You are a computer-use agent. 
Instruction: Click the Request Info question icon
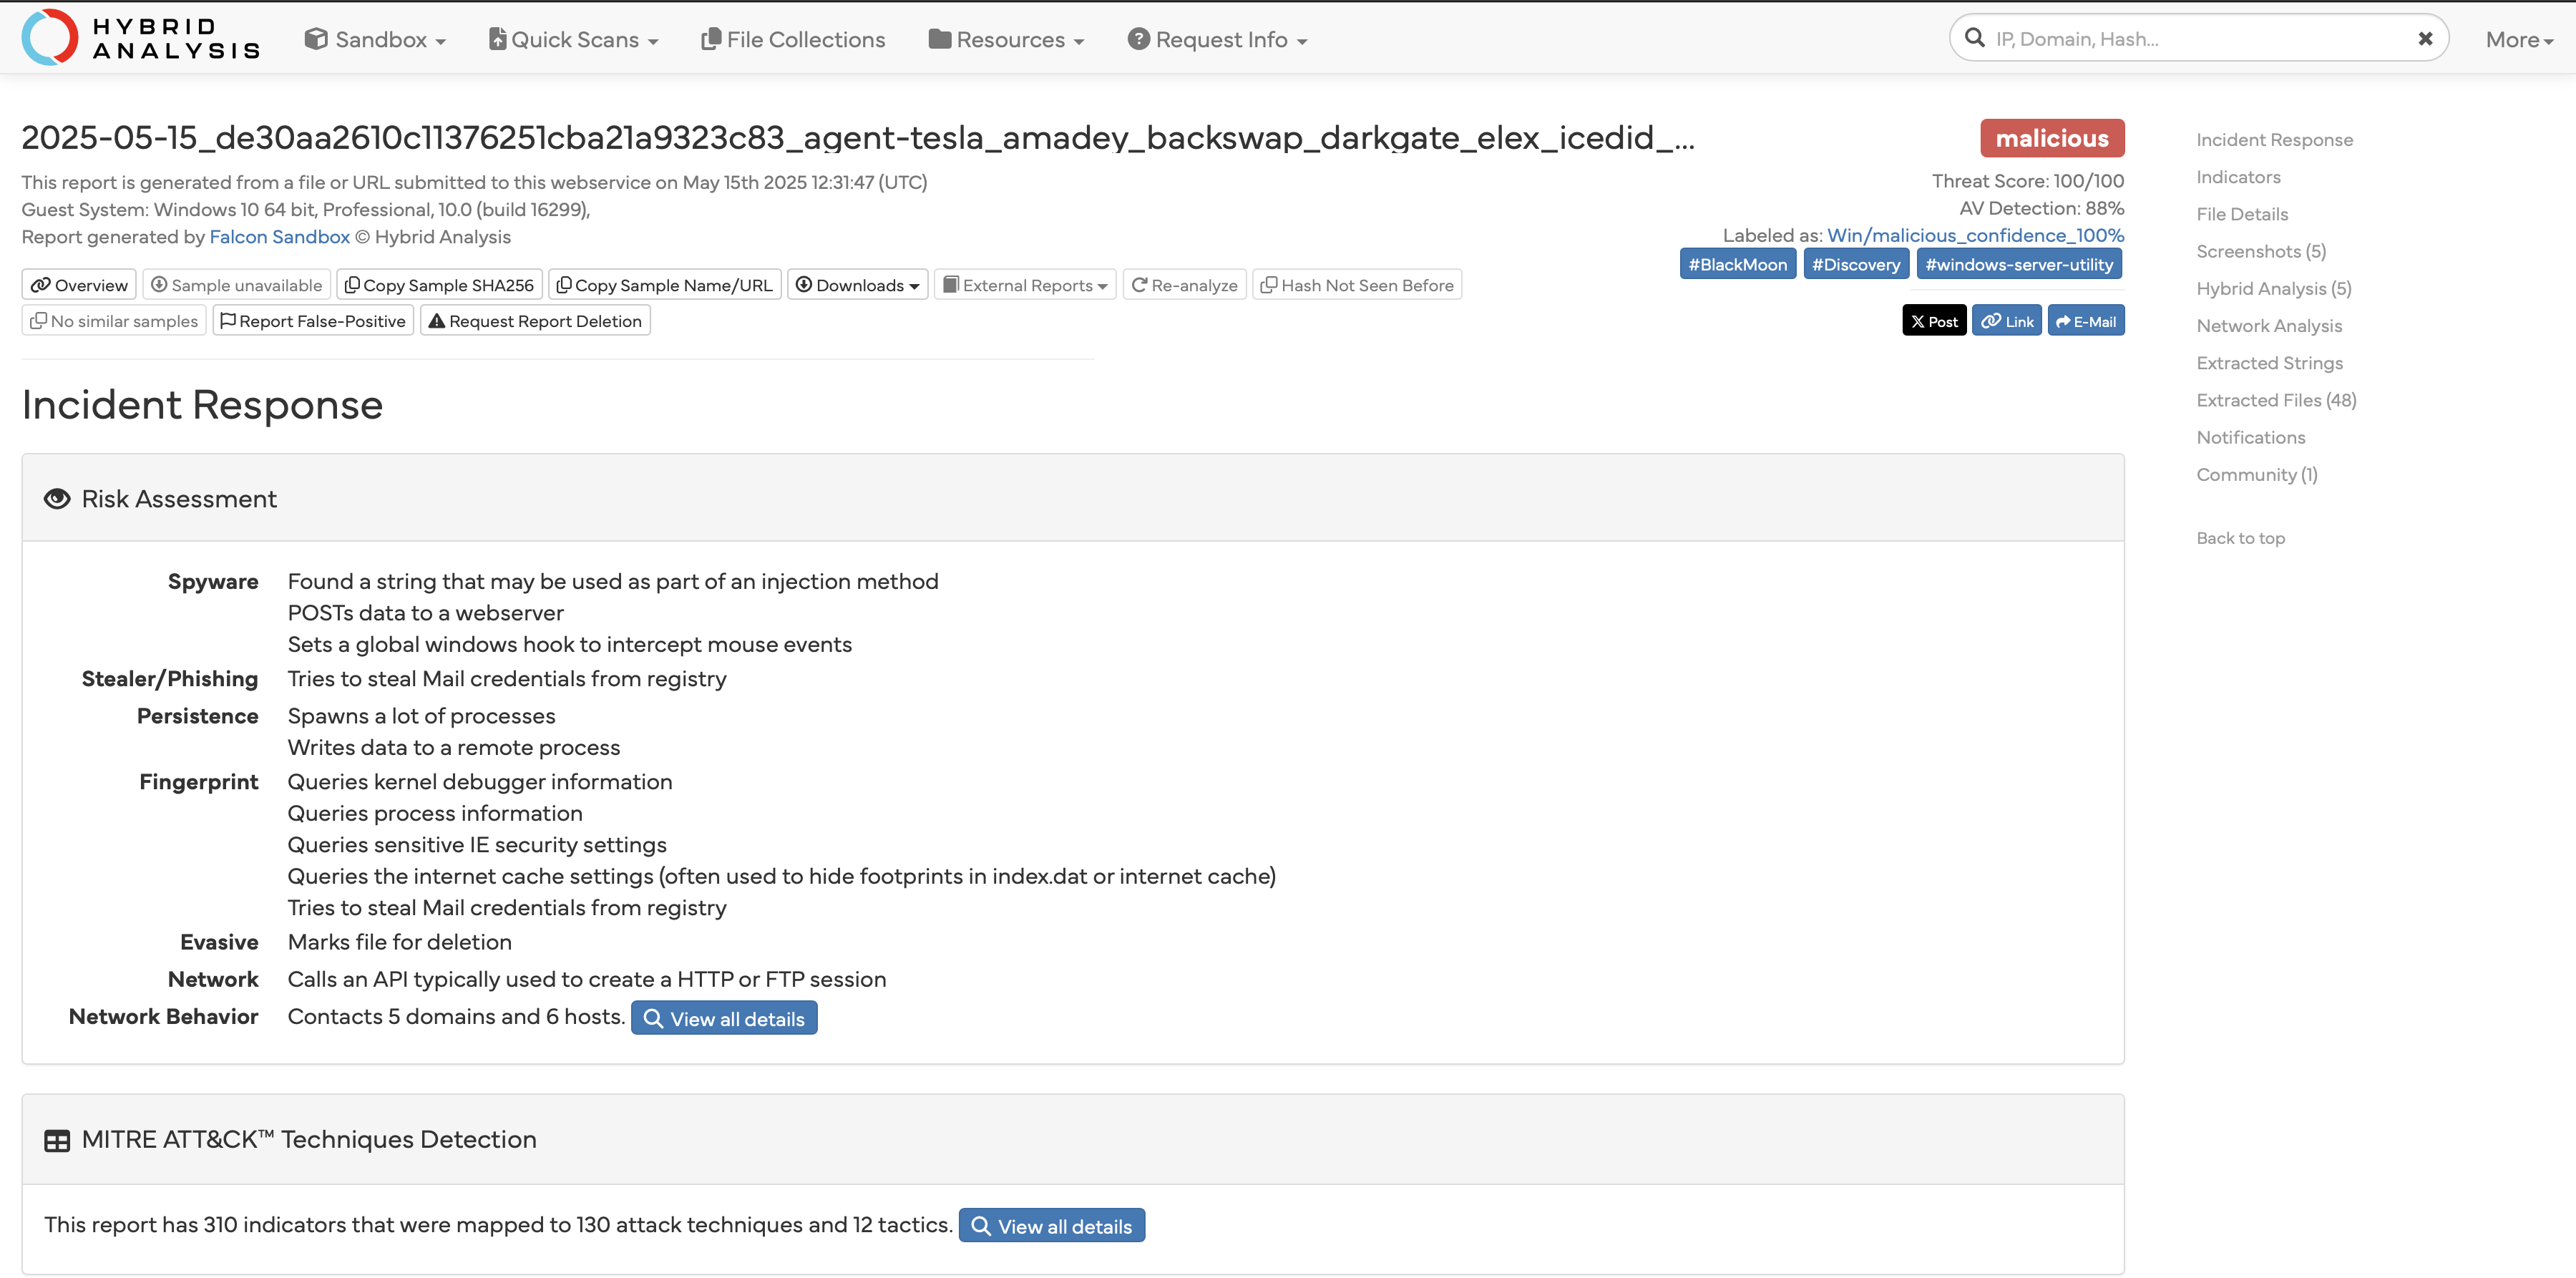coord(1138,38)
